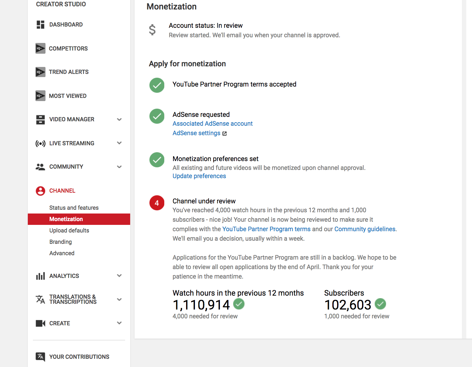The width and height of the screenshot is (472, 367).
Task: Open Upload defaults settings
Action: tap(69, 231)
